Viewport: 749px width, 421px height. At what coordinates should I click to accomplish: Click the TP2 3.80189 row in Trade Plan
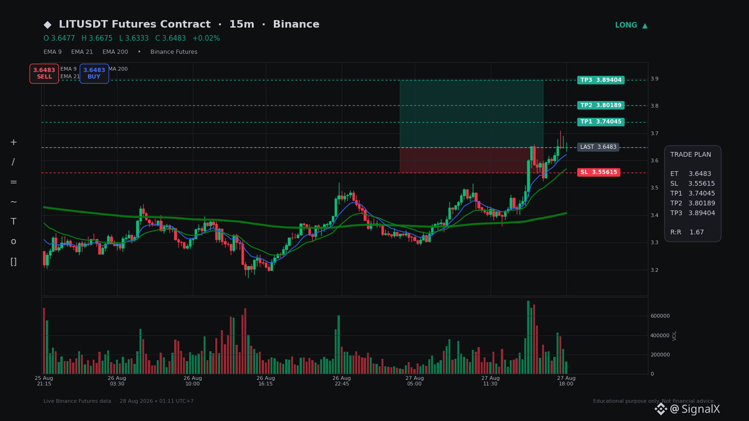[692, 203]
